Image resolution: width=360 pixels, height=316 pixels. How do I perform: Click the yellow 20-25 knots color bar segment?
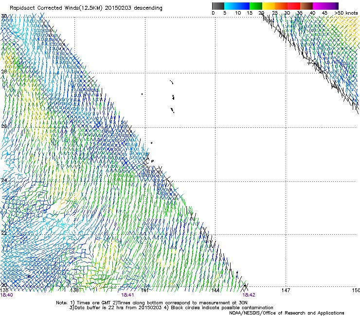click(269, 6)
